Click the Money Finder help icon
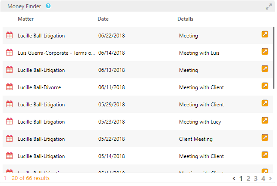The width and height of the screenshot is (277, 186). tap(48, 6)
